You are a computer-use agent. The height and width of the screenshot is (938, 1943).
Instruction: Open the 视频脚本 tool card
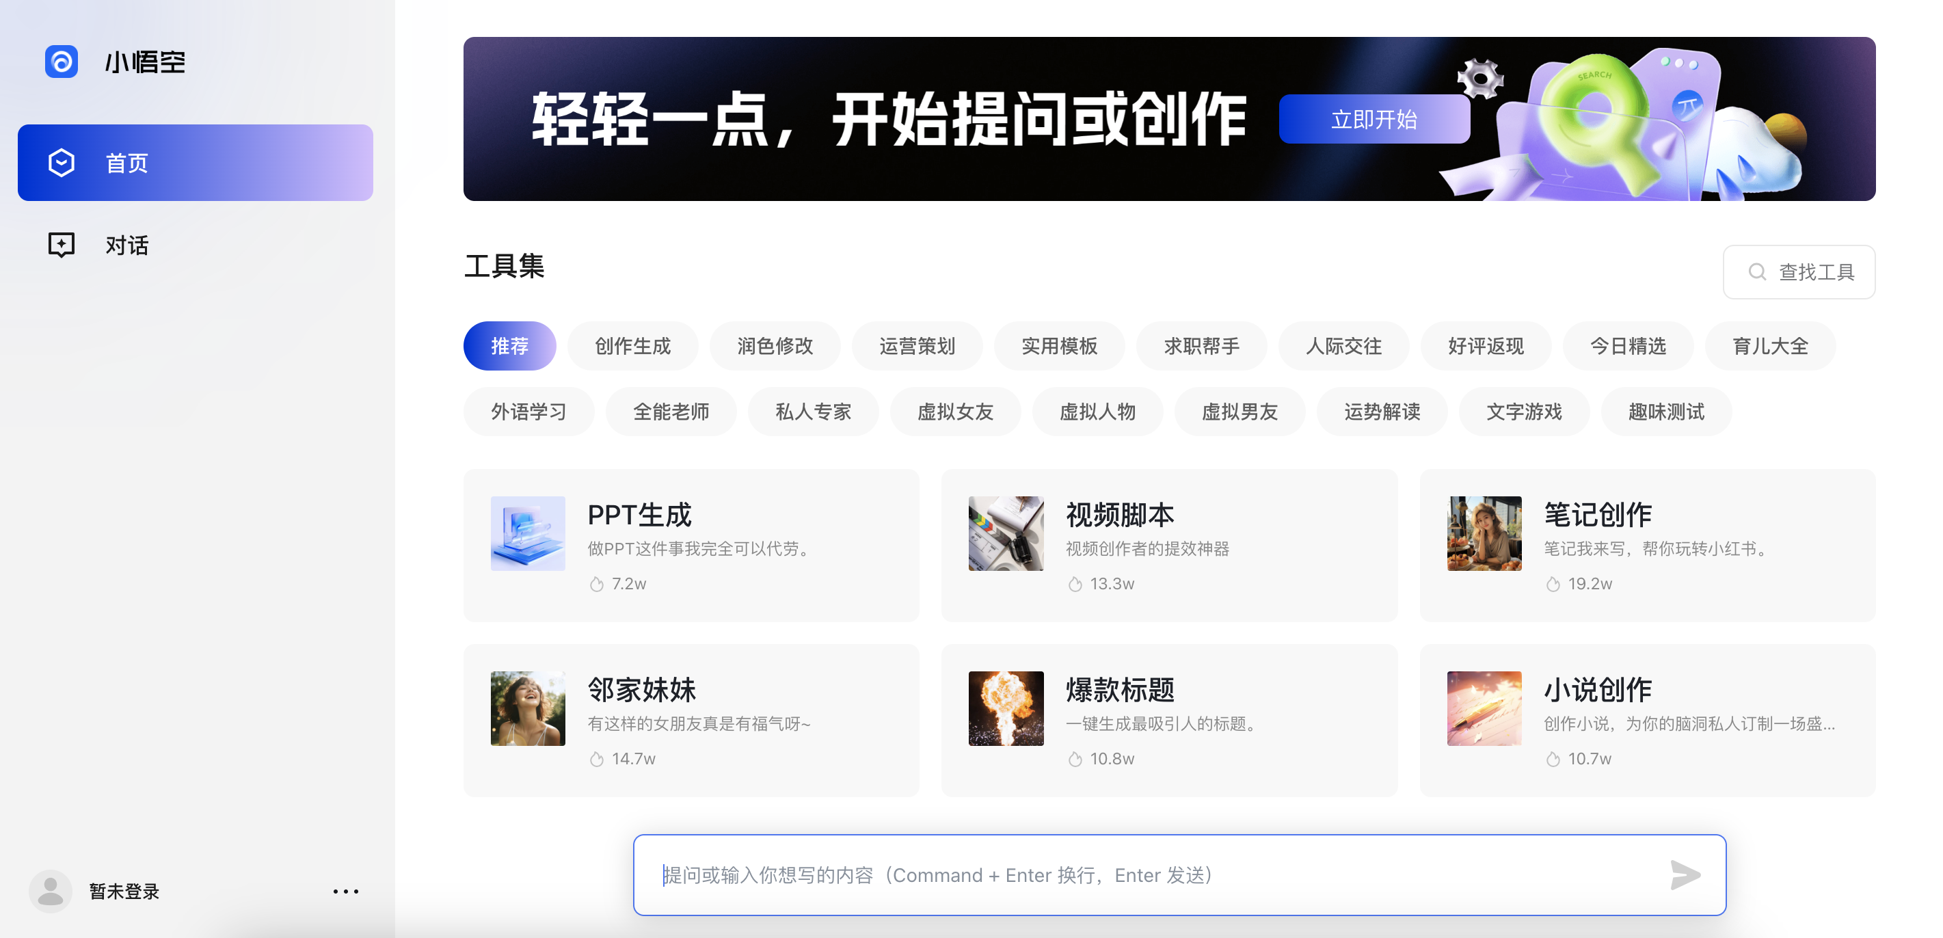coord(1168,545)
